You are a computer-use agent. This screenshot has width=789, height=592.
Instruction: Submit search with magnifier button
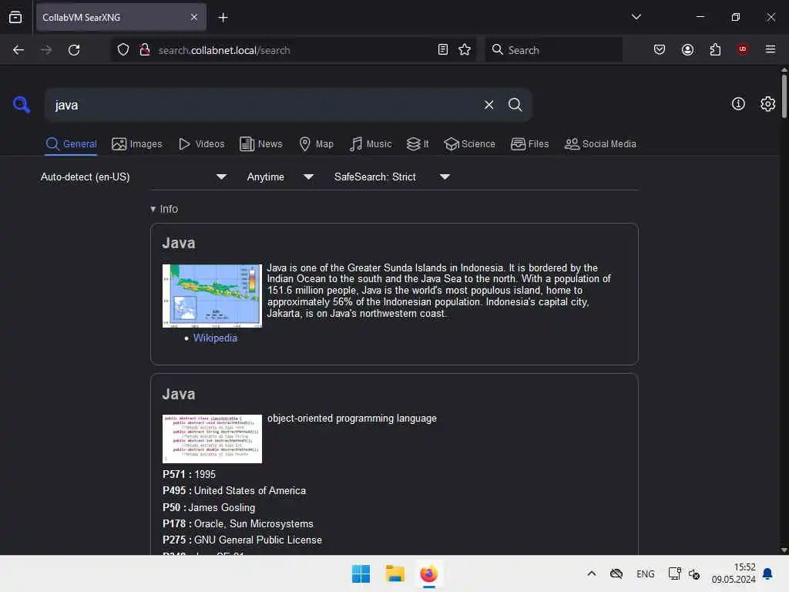click(515, 105)
